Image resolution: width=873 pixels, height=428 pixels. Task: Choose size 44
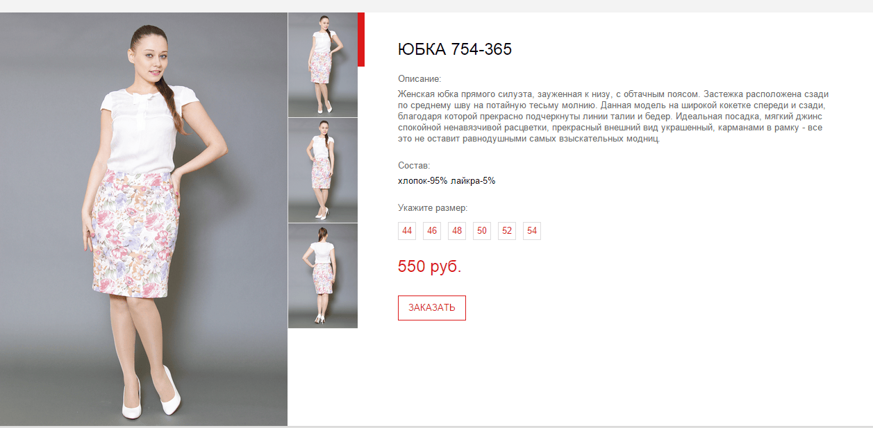click(407, 231)
